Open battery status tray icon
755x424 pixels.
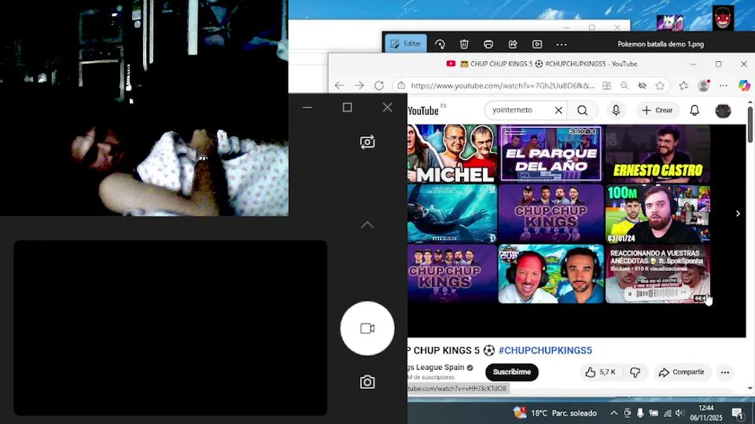654,413
